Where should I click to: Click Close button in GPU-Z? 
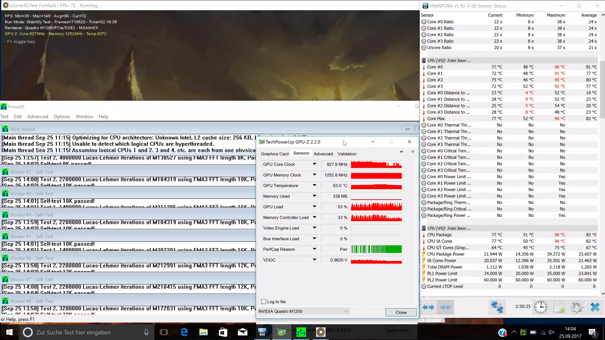401,312
